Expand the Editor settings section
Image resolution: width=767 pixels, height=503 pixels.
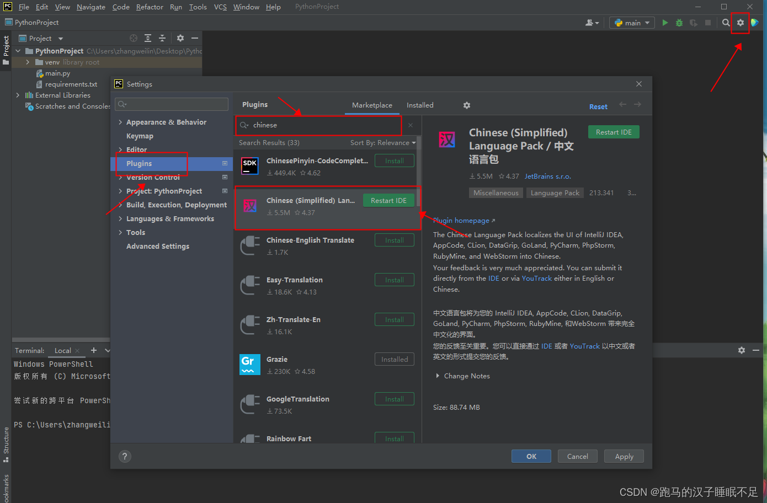coord(120,150)
